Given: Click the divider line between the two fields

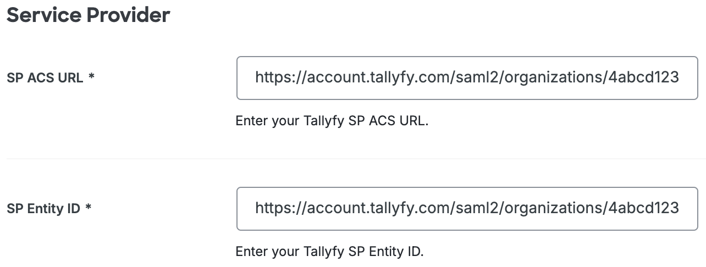Looking at the screenshot, I should click(352, 159).
